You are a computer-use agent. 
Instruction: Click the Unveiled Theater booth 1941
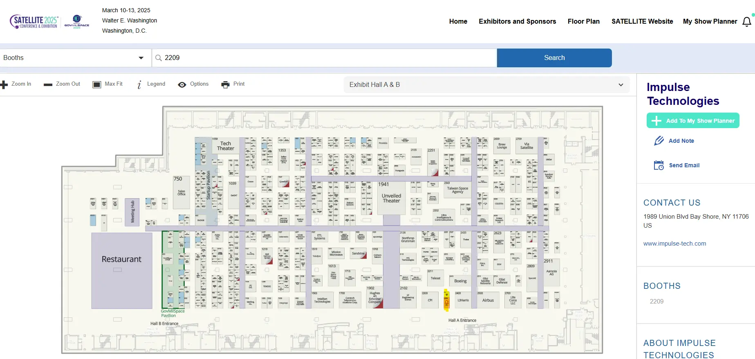(x=391, y=198)
